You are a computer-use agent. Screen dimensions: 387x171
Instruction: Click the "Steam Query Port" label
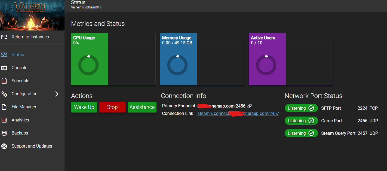click(338, 133)
